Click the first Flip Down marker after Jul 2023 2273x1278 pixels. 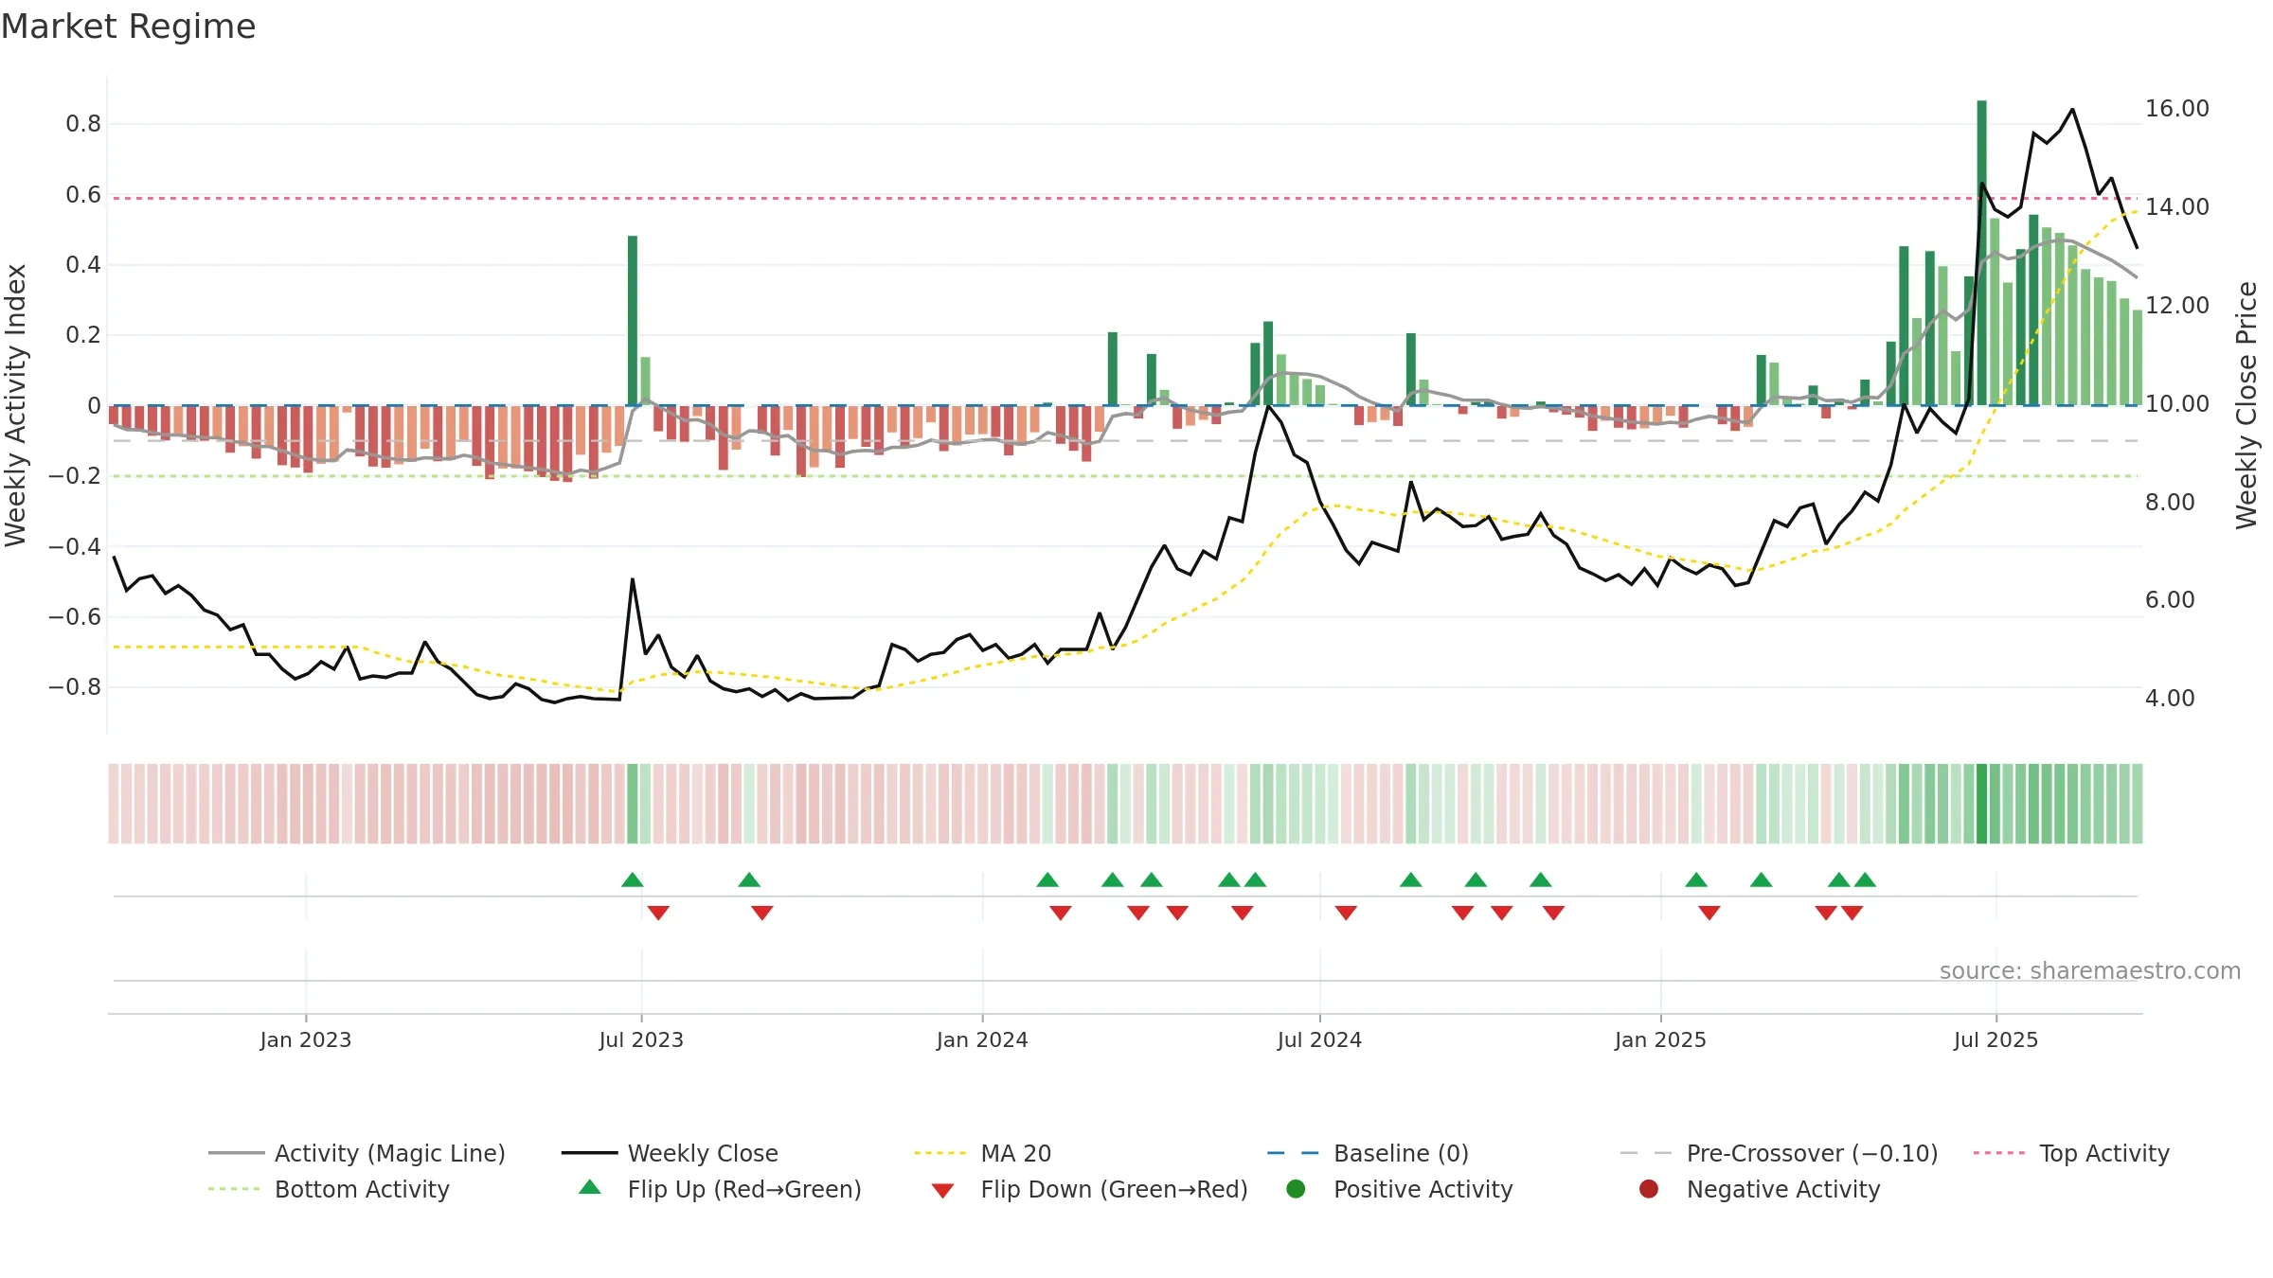[x=658, y=913]
